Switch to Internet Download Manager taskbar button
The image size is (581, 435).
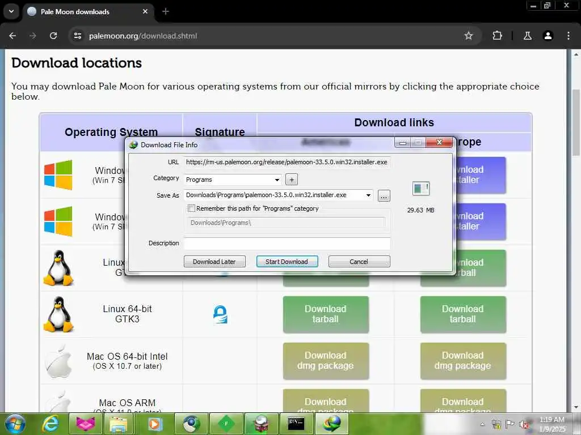click(x=331, y=424)
